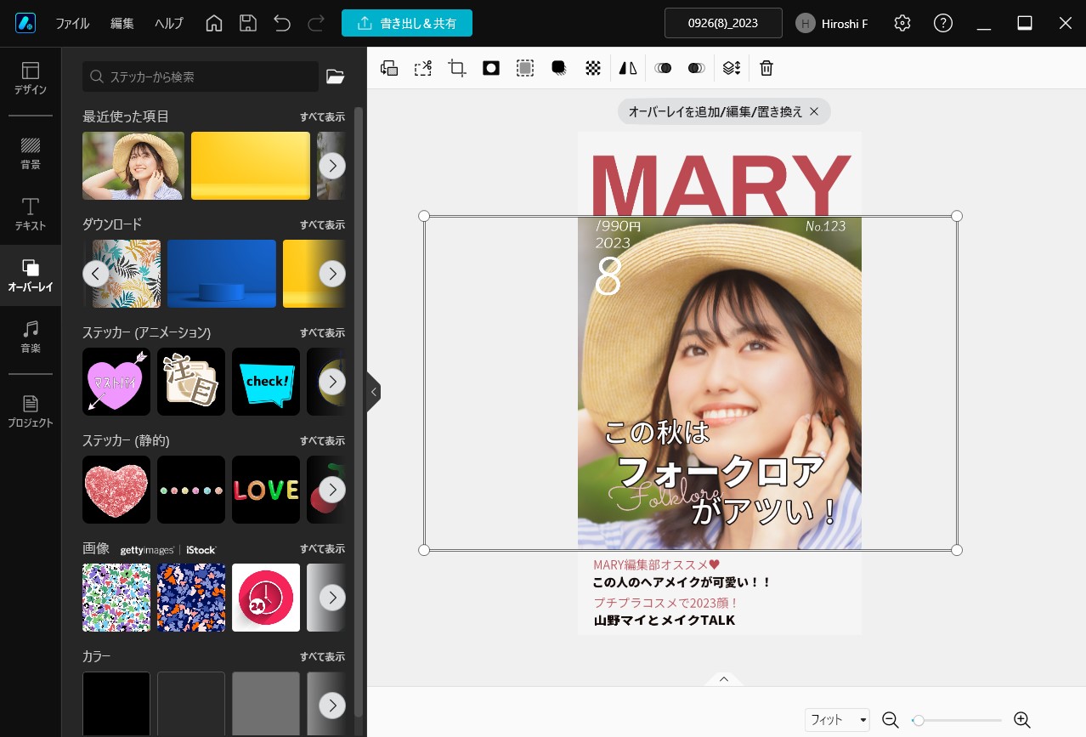Screen dimensions: 1086x737
Task: Select the Crop tool in the toolbar
Action: tap(457, 69)
